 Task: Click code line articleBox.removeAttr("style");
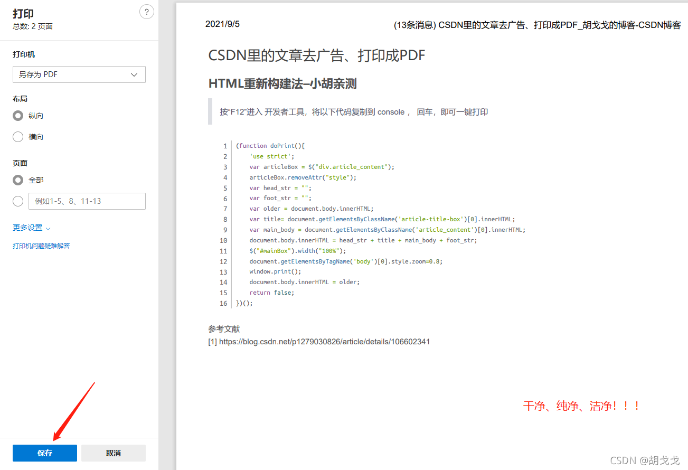[x=303, y=177]
